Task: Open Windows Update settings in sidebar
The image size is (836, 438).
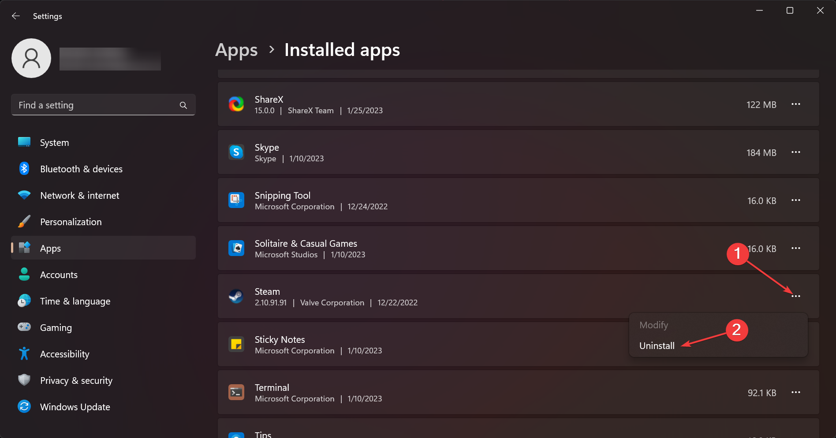Action: coord(75,407)
